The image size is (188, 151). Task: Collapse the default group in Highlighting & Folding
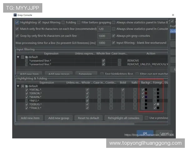pyautogui.click(x=18, y=86)
